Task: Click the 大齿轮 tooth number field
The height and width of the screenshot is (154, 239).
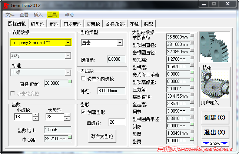Action: click(x=55, y=117)
